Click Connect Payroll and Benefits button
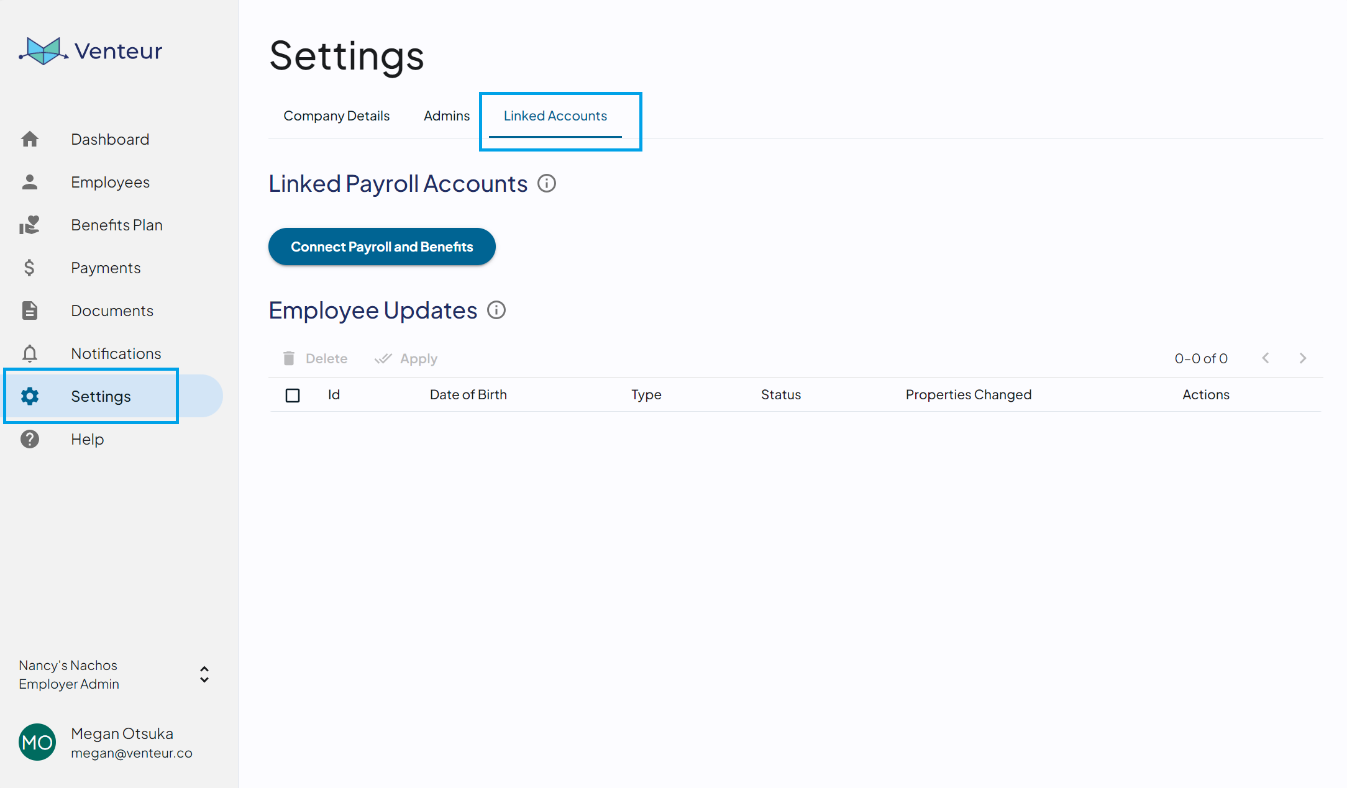Viewport: 1347px width, 788px height. pyautogui.click(x=381, y=247)
